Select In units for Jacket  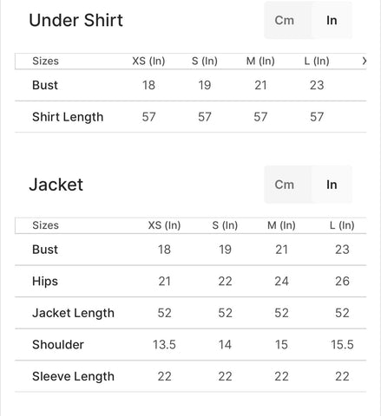(x=332, y=185)
